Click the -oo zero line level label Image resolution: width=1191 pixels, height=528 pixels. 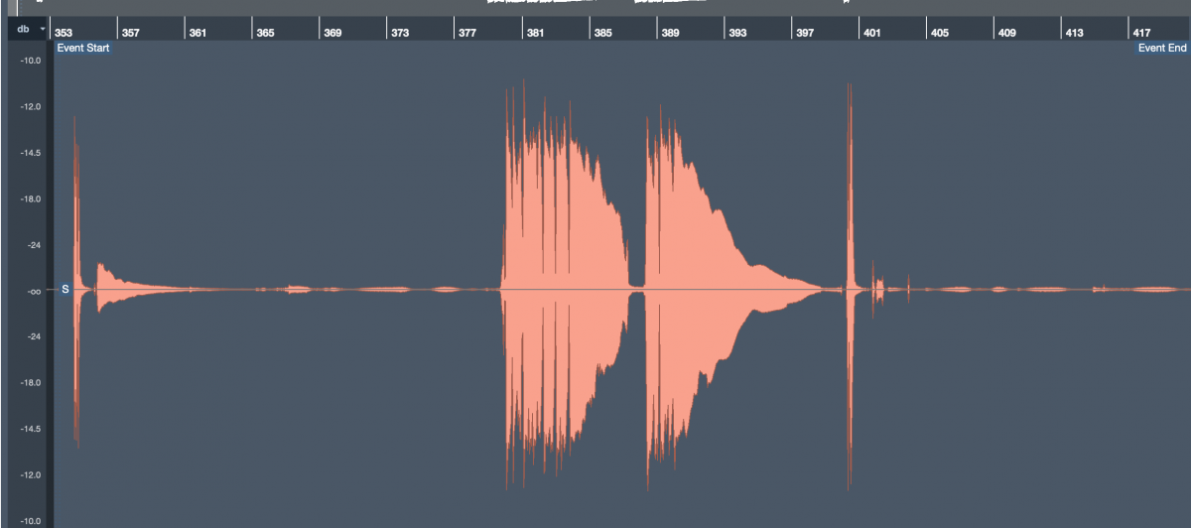[x=30, y=291]
